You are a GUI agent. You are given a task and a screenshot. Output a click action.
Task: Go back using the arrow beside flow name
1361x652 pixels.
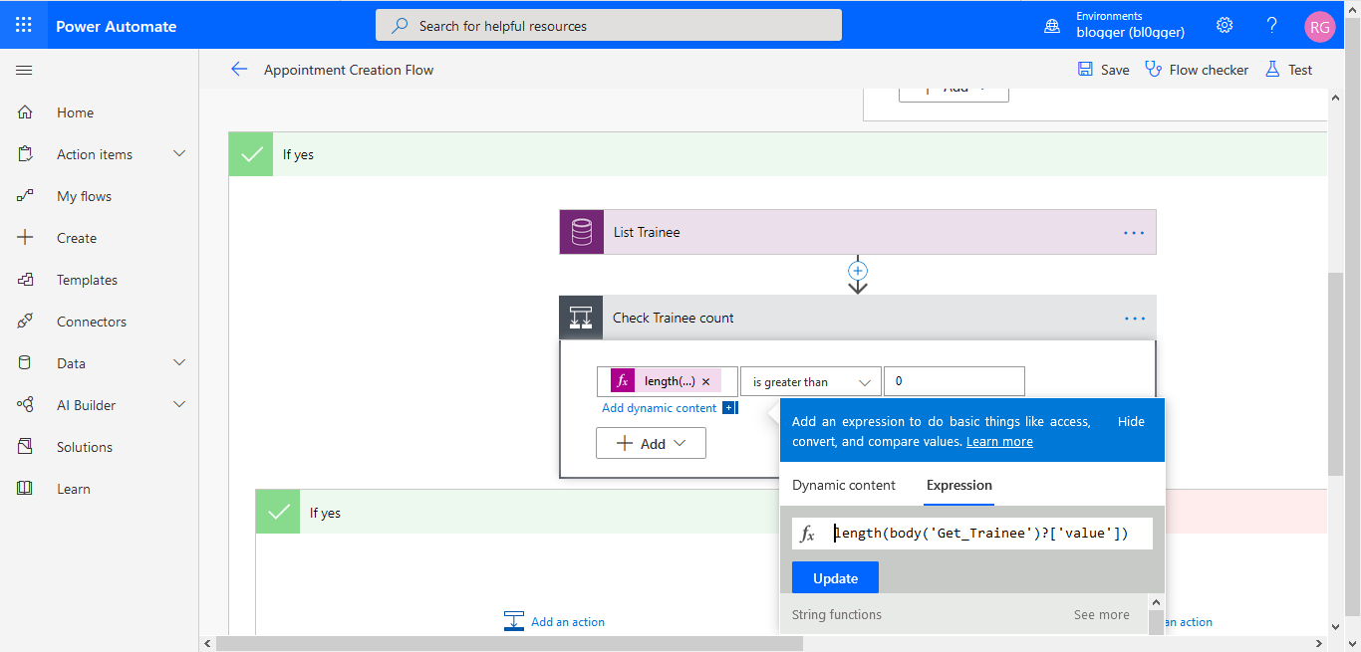point(238,70)
